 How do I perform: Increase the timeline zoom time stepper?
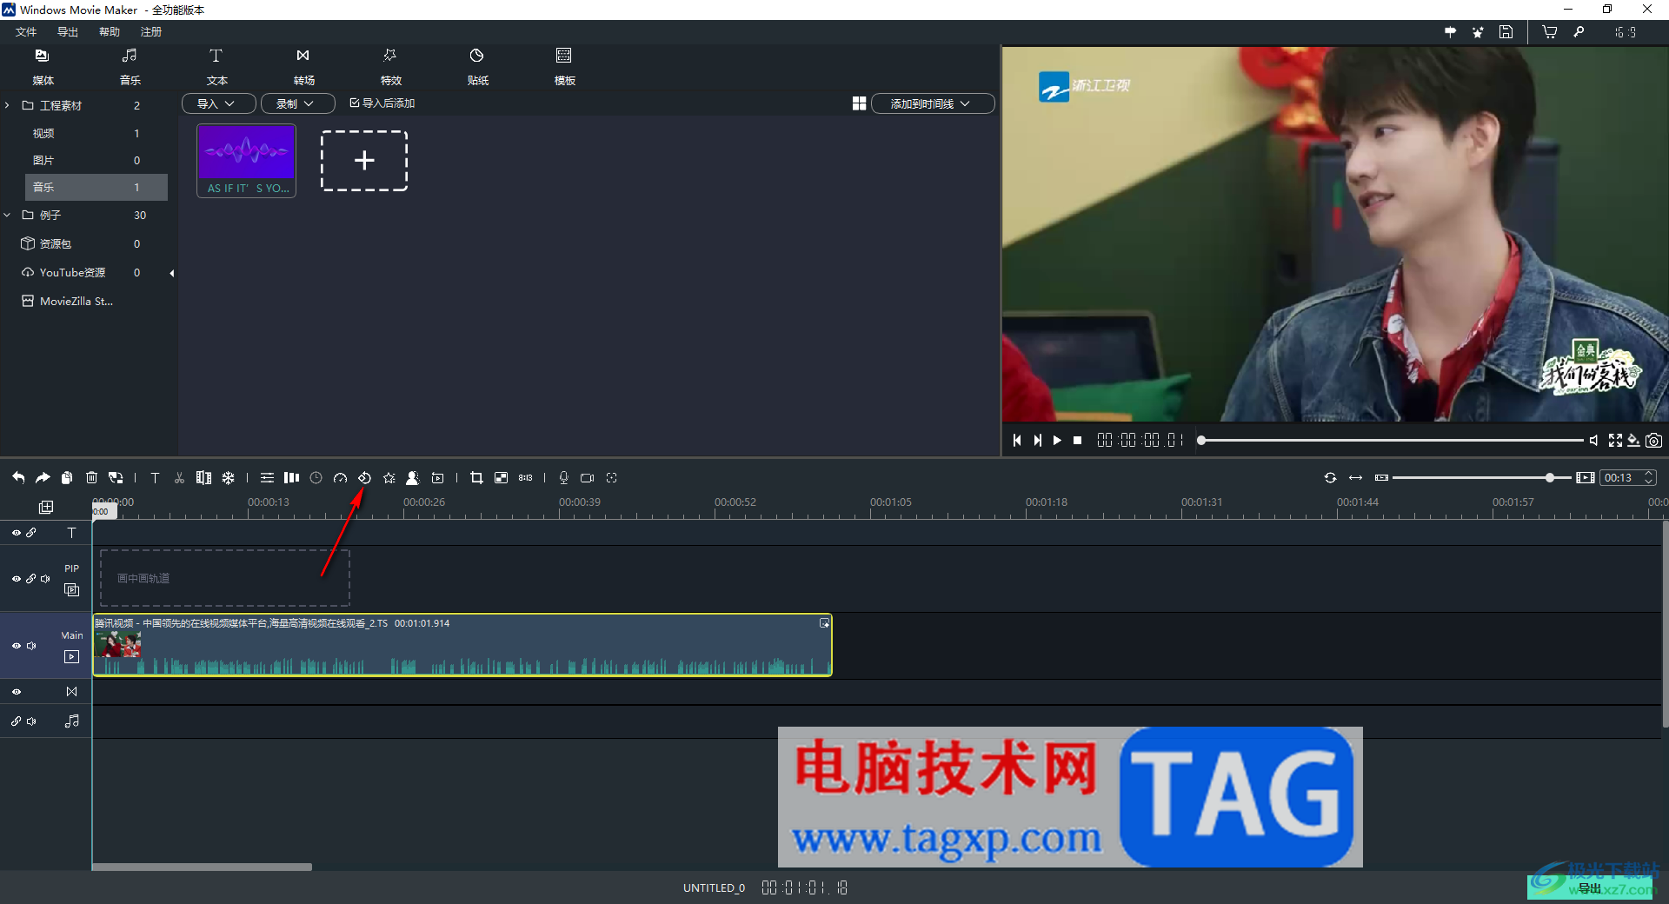pyautogui.click(x=1648, y=474)
